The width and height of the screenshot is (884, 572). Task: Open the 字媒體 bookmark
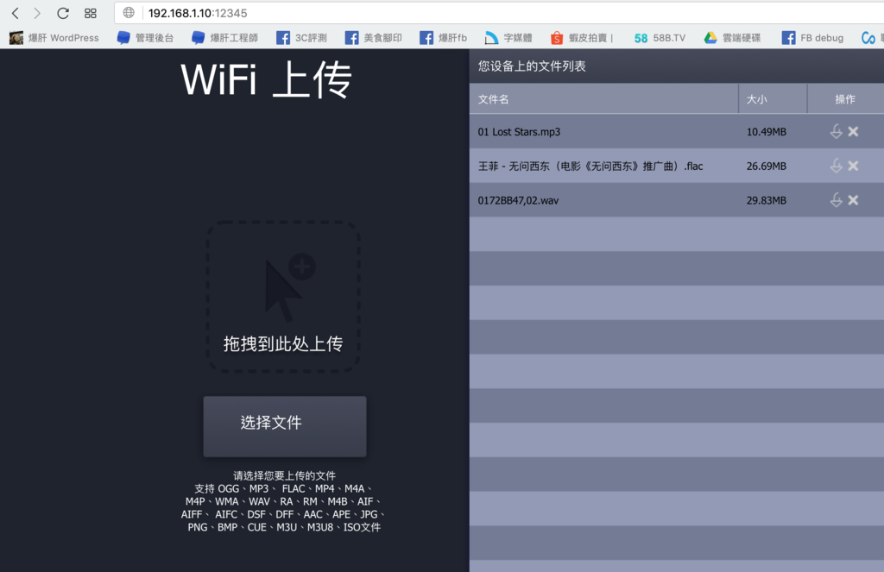tap(508, 38)
